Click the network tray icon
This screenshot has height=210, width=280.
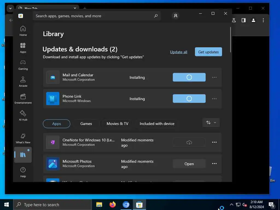[x=238, y=205]
